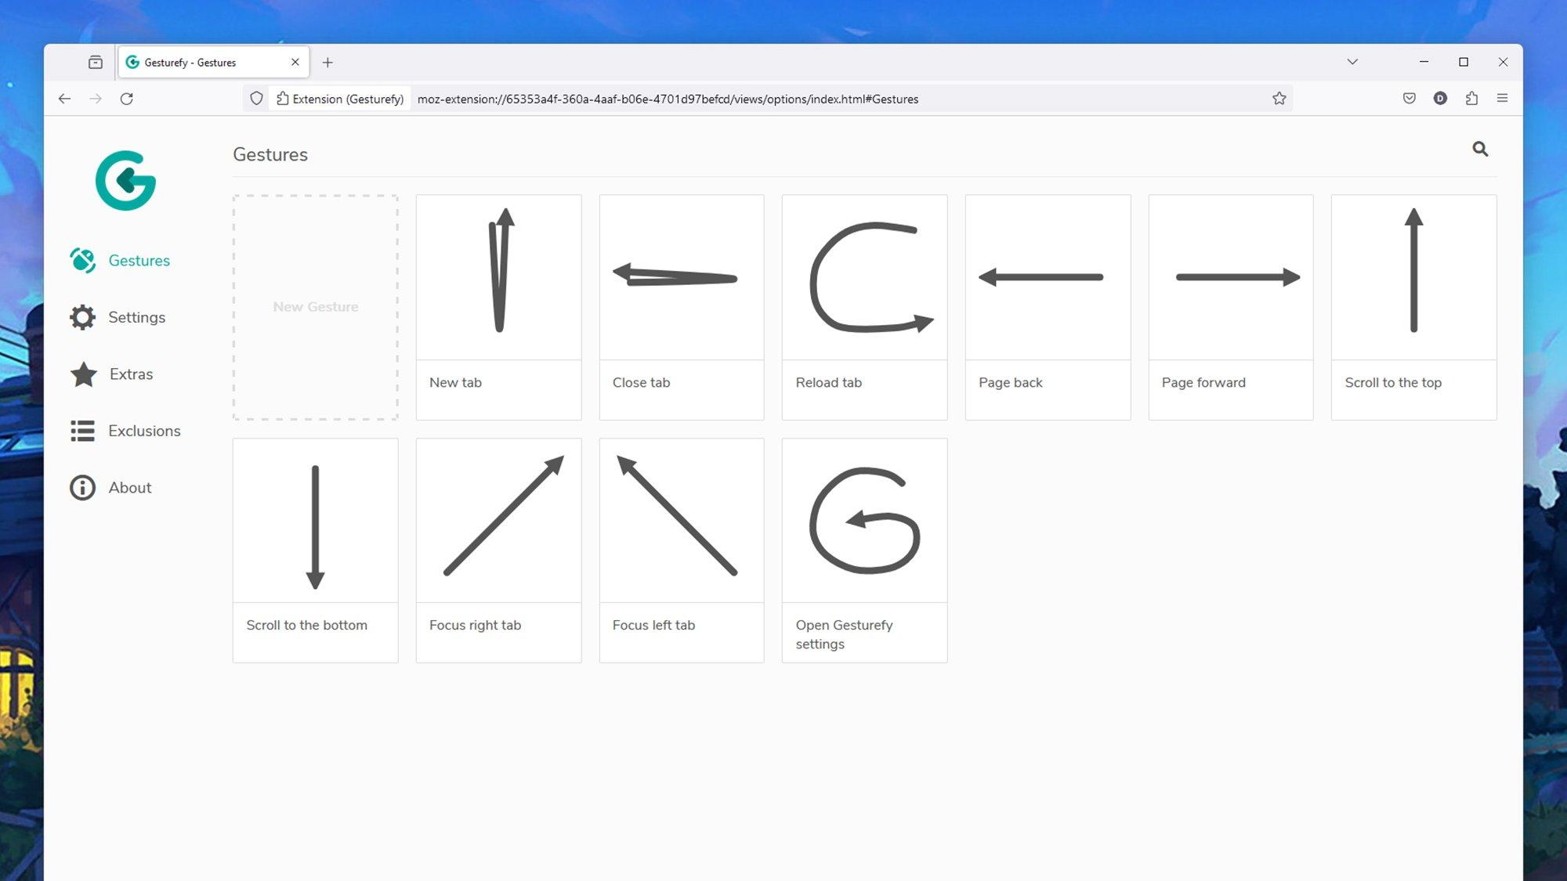Select the Close tab gesture card
This screenshot has height=881, width=1567.
point(682,306)
